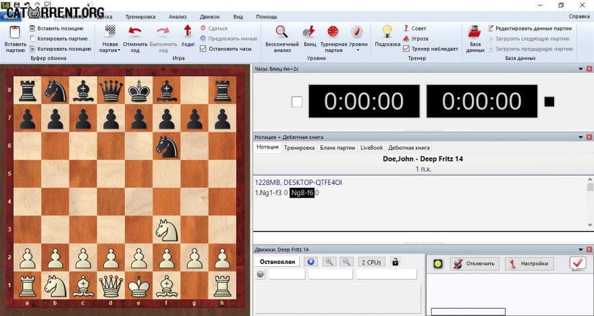Click the black side indicator beside the right clock

[549, 101]
